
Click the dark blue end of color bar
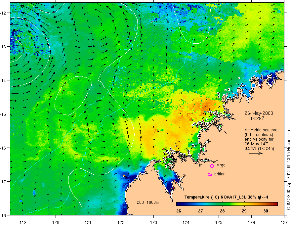click(x=179, y=204)
